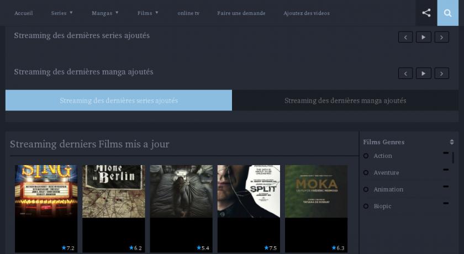Collapse the Biopic genre dash
Viewport: 464px width, 254px height.
pos(446,203)
